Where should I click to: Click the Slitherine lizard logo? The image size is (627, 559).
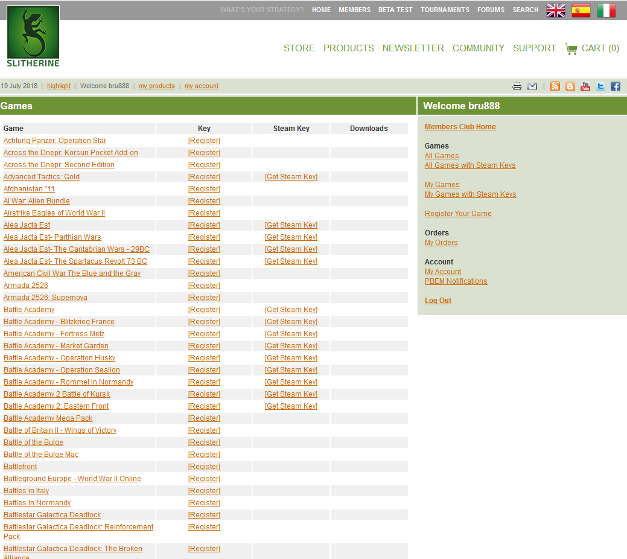pyautogui.click(x=33, y=36)
